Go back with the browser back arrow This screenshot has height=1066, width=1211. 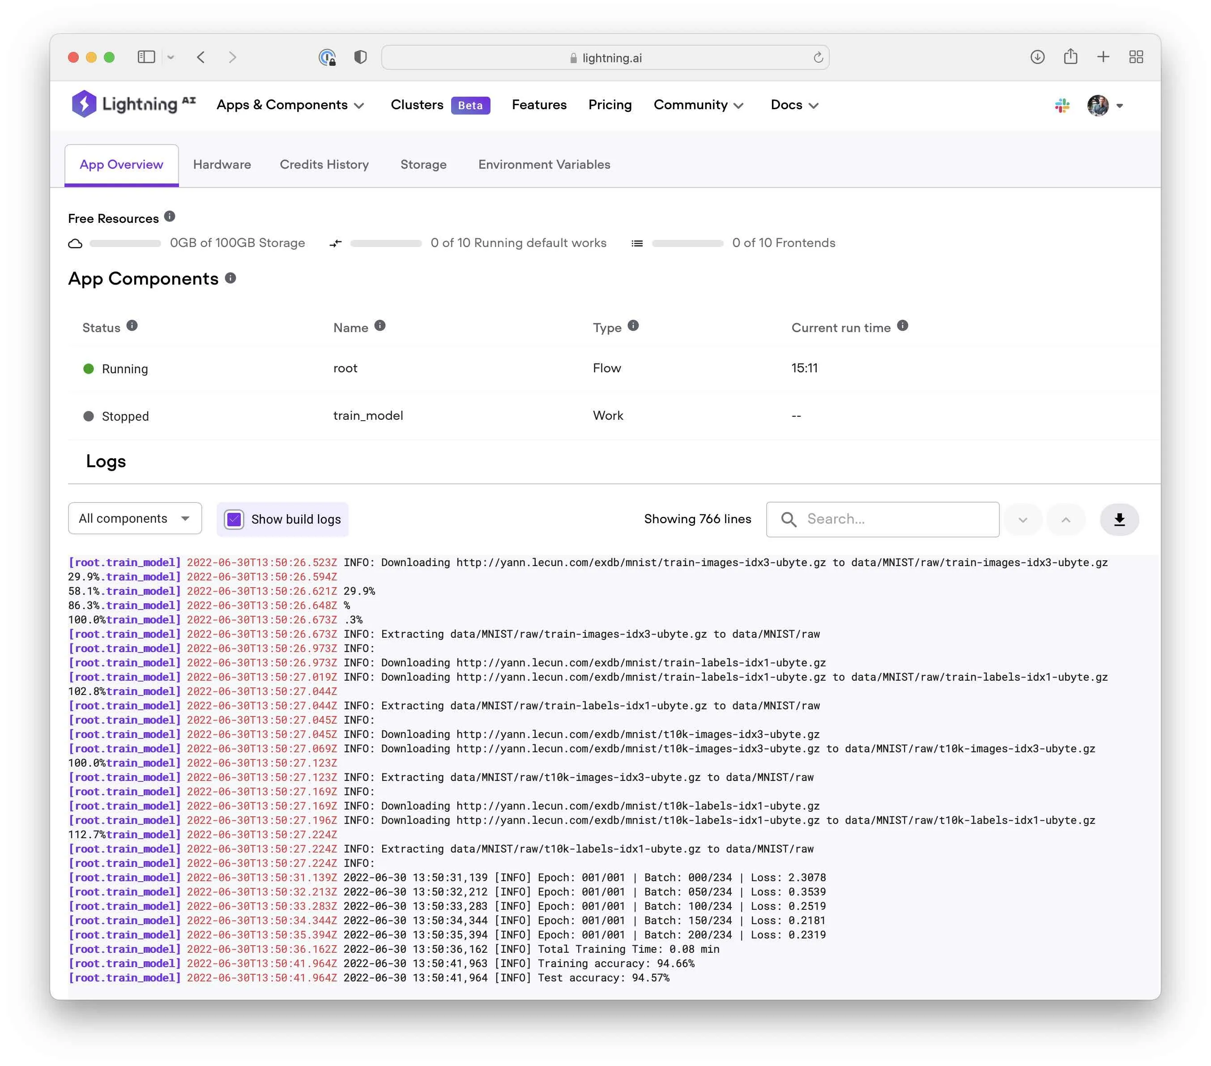[201, 57]
